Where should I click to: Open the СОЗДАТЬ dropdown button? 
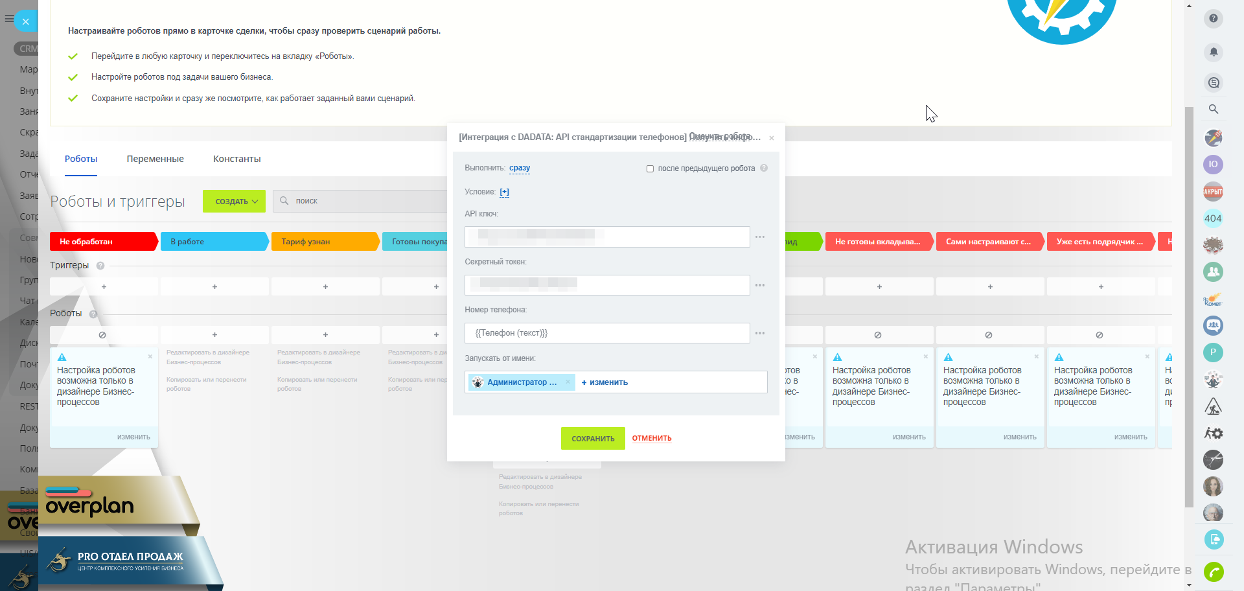click(x=235, y=201)
